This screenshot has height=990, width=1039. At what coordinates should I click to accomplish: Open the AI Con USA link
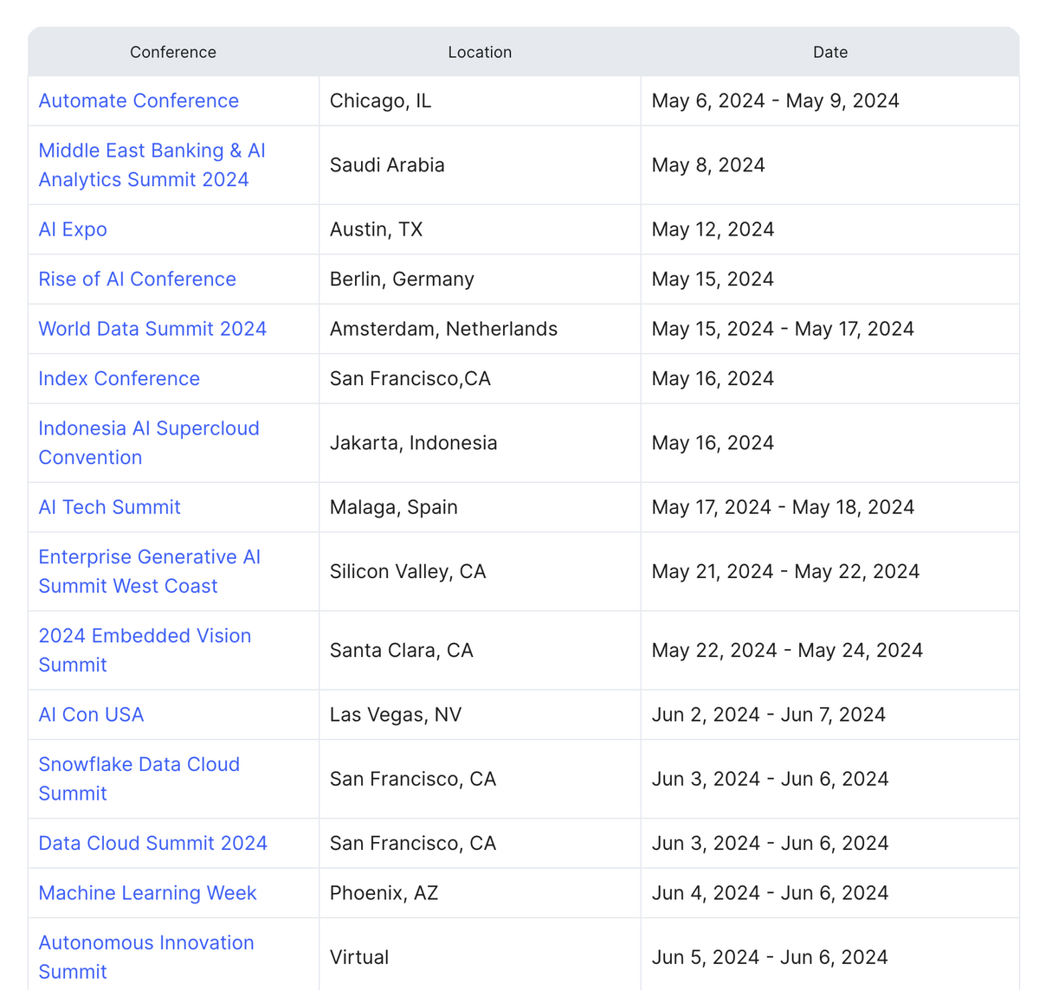[91, 715]
